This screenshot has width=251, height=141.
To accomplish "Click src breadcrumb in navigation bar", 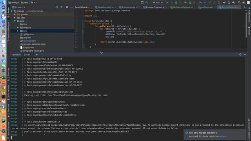I will (34, 2).
